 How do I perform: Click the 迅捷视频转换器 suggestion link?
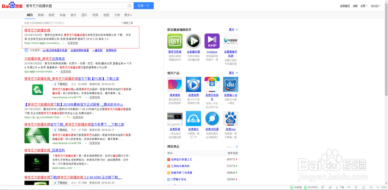pyautogui.click(x=80, y=51)
